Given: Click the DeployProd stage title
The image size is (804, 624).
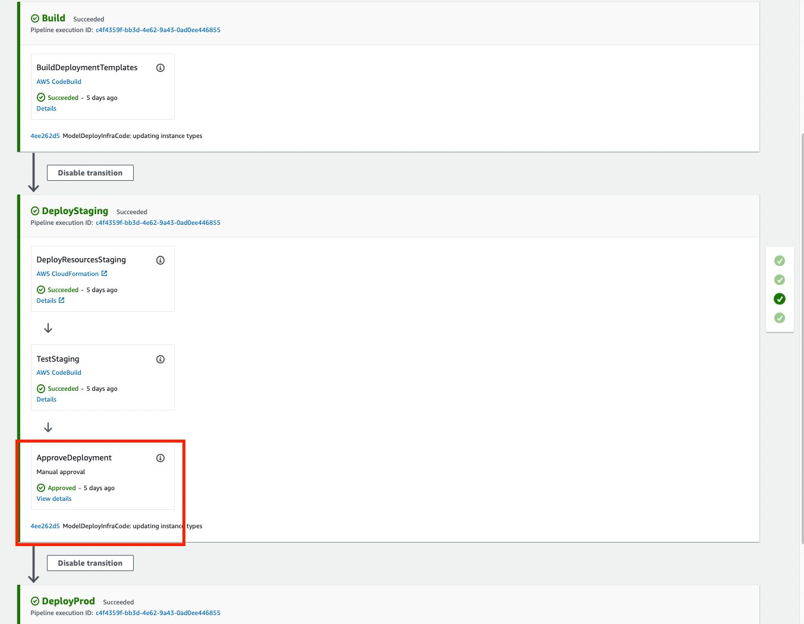Looking at the screenshot, I should click(68, 601).
